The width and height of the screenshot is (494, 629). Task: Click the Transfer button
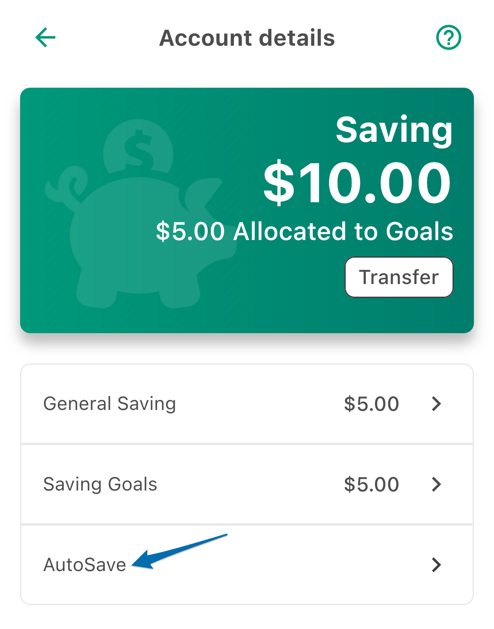click(x=399, y=277)
